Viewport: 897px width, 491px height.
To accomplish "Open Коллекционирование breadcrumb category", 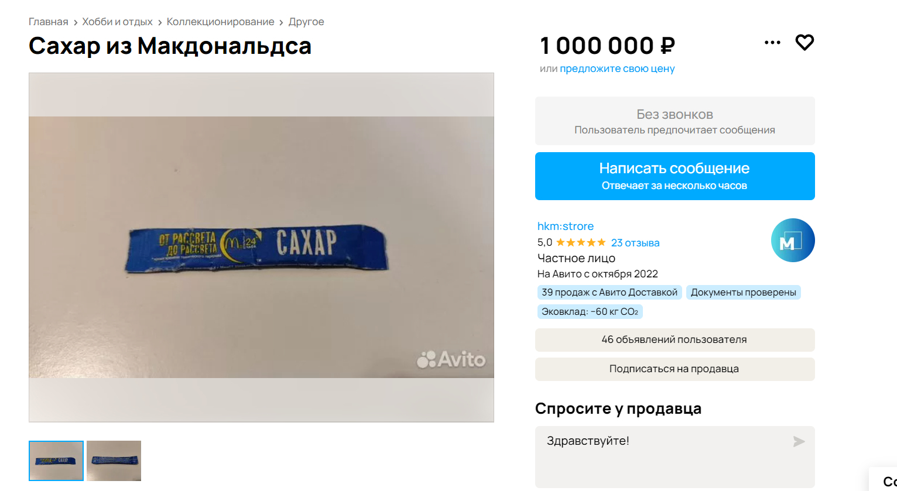I will (x=220, y=22).
